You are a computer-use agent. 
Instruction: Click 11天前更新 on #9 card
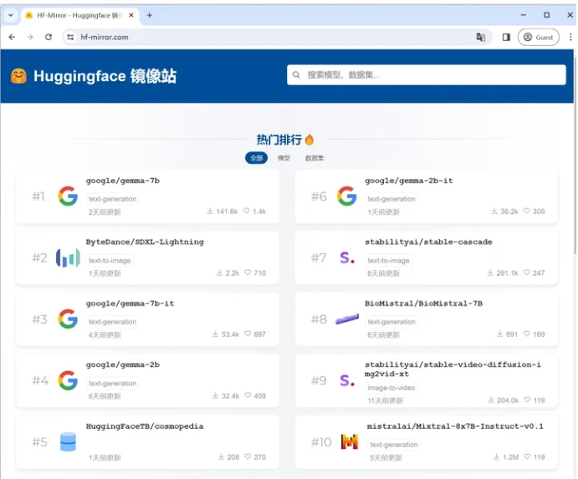(386, 400)
